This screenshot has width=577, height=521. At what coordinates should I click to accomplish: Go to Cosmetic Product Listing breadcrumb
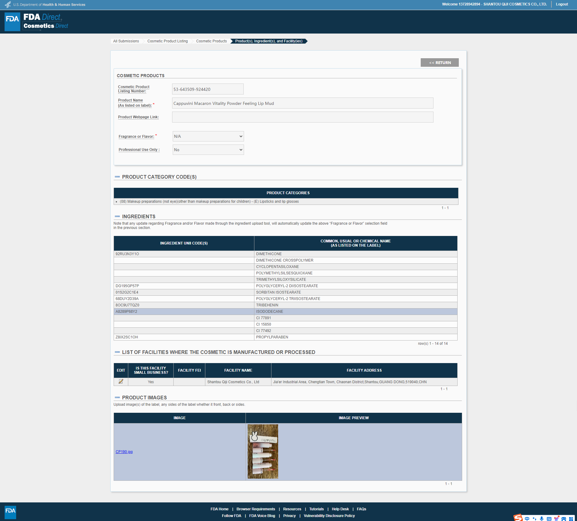point(168,41)
